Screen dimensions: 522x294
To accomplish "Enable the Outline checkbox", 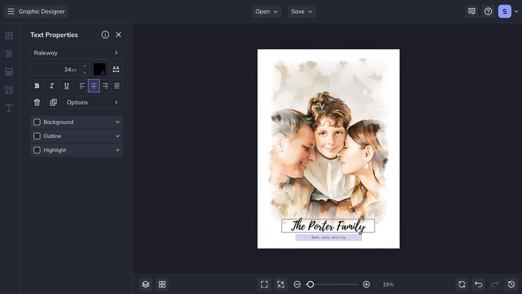I will click(37, 136).
